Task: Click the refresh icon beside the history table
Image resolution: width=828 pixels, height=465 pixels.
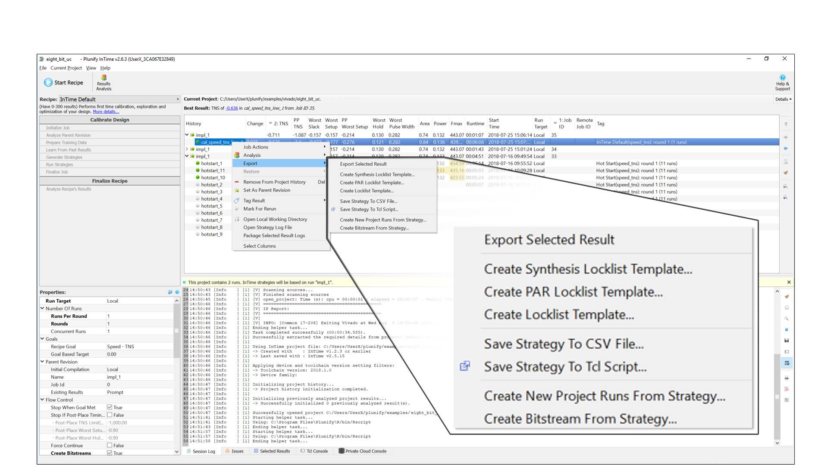Action: (x=786, y=124)
